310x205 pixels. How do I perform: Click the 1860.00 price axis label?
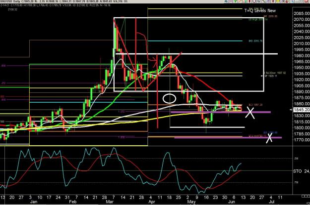[x=302, y=104]
